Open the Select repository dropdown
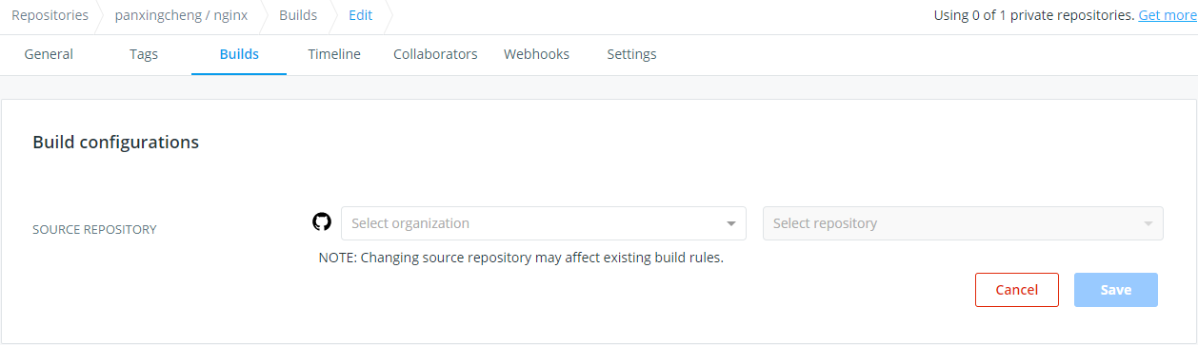This screenshot has width=1198, height=345. 963,223
